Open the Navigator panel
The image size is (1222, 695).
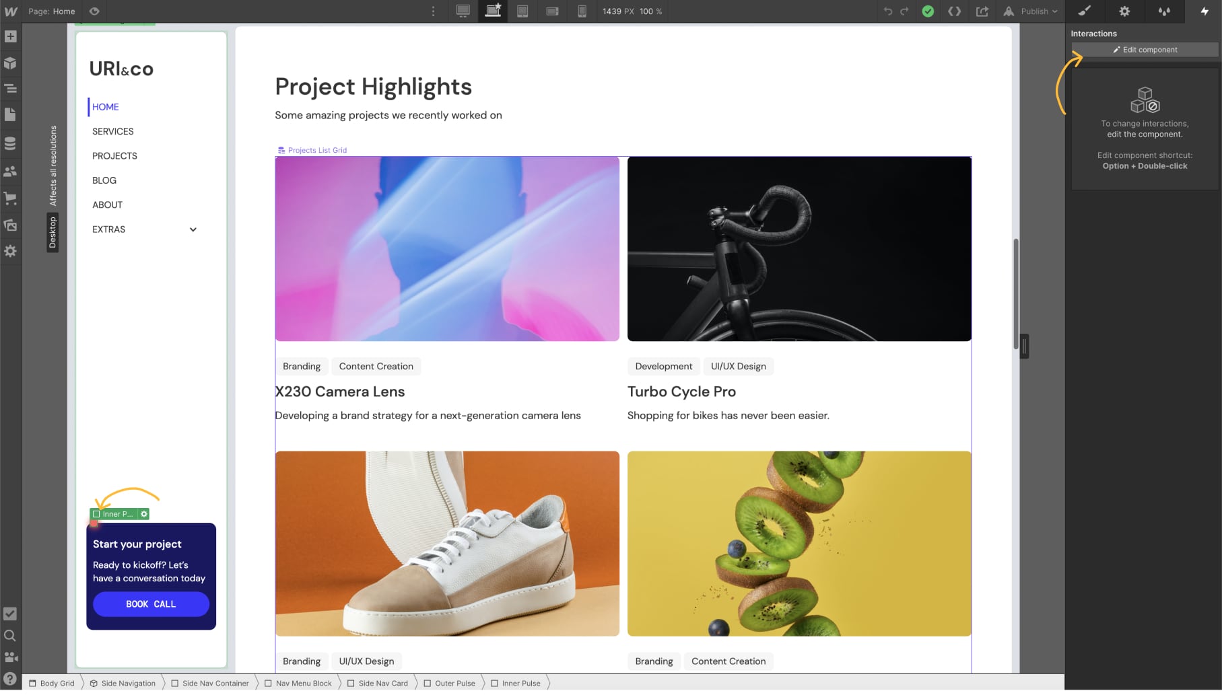[11, 89]
